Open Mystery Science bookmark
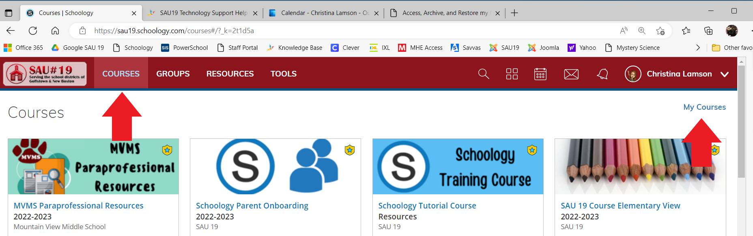The image size is (753, 236). pos(633,48)
